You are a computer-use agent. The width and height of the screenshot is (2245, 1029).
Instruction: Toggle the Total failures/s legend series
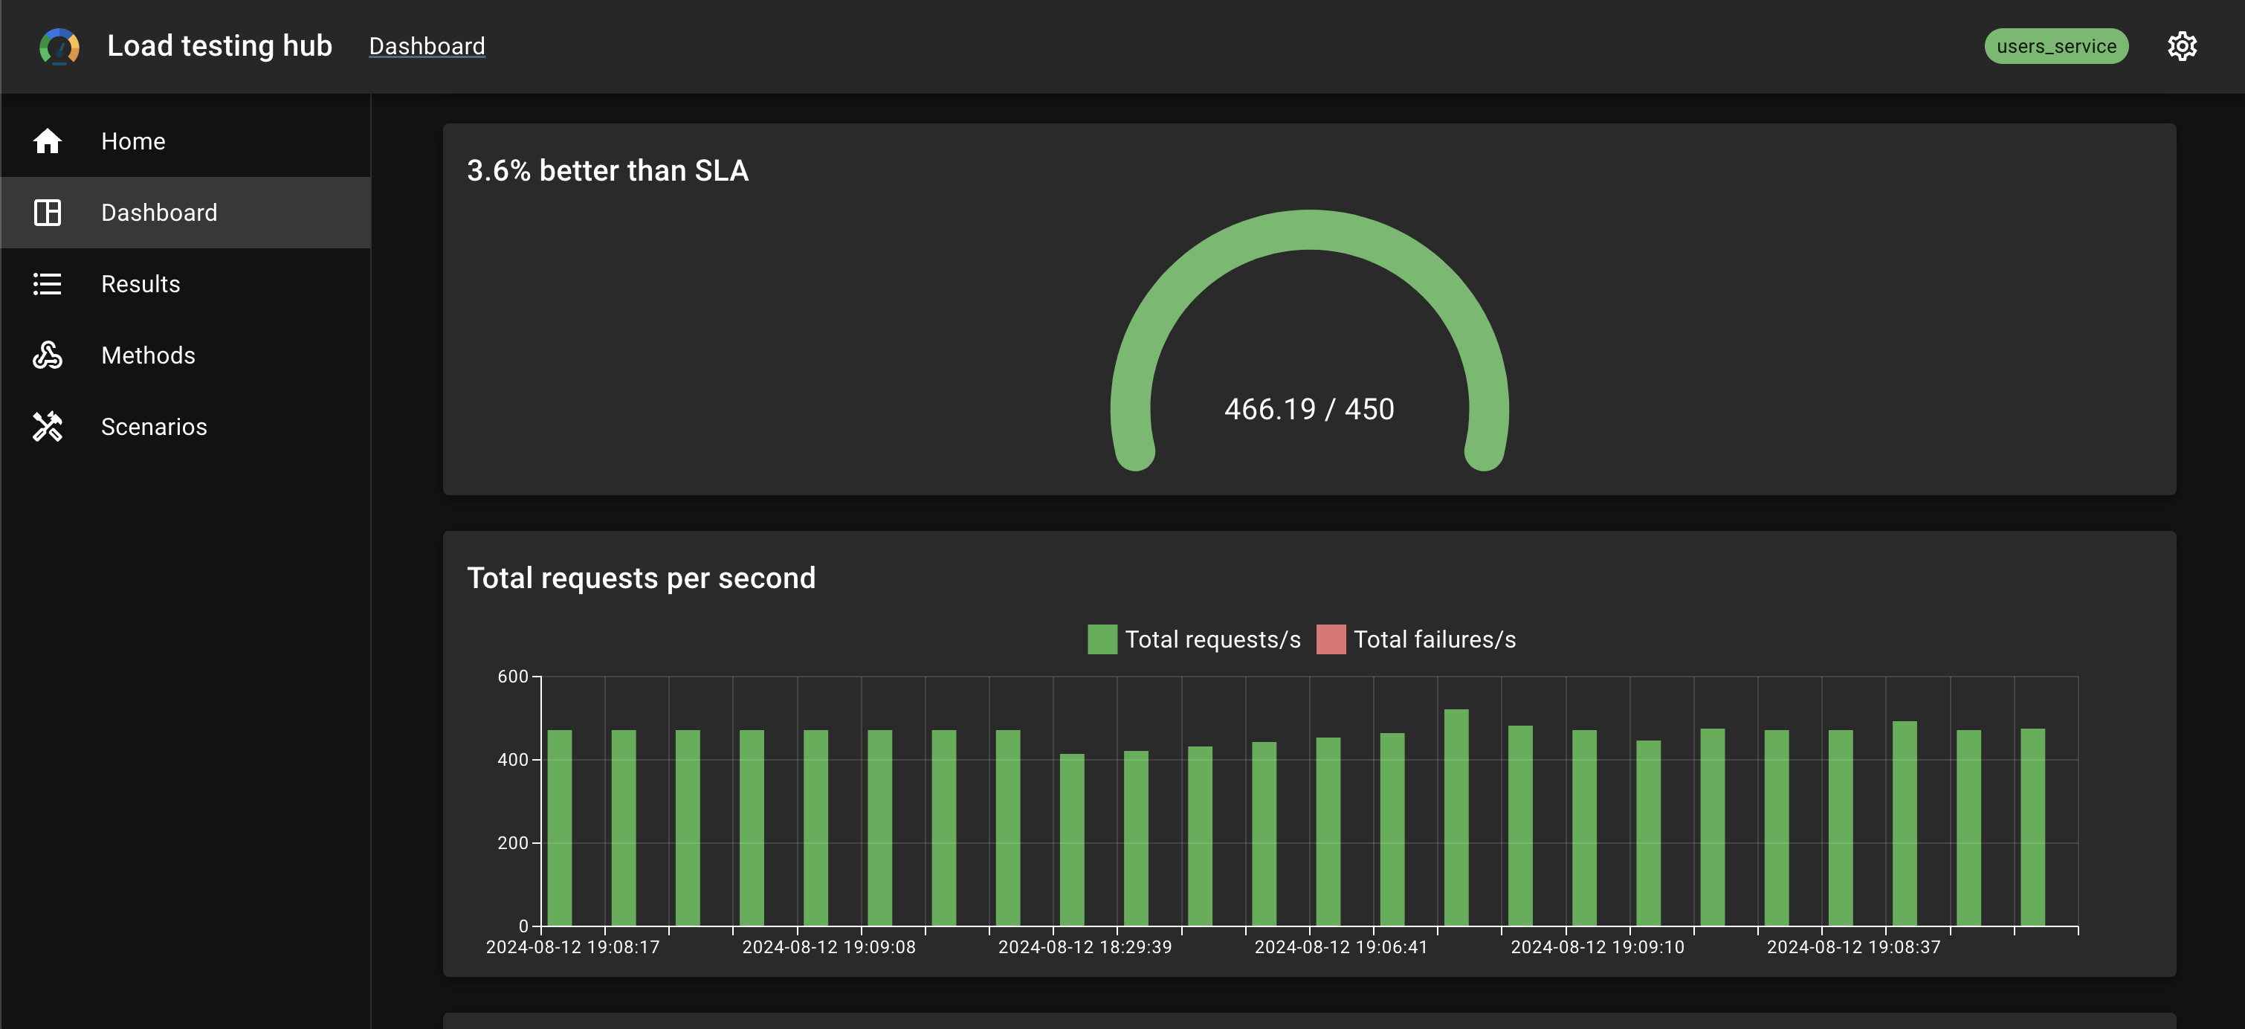coord(1416,639)
